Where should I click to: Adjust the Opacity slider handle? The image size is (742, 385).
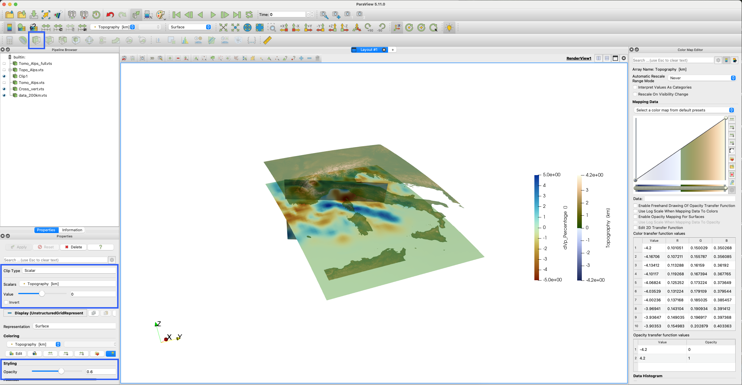click(61, 371)
